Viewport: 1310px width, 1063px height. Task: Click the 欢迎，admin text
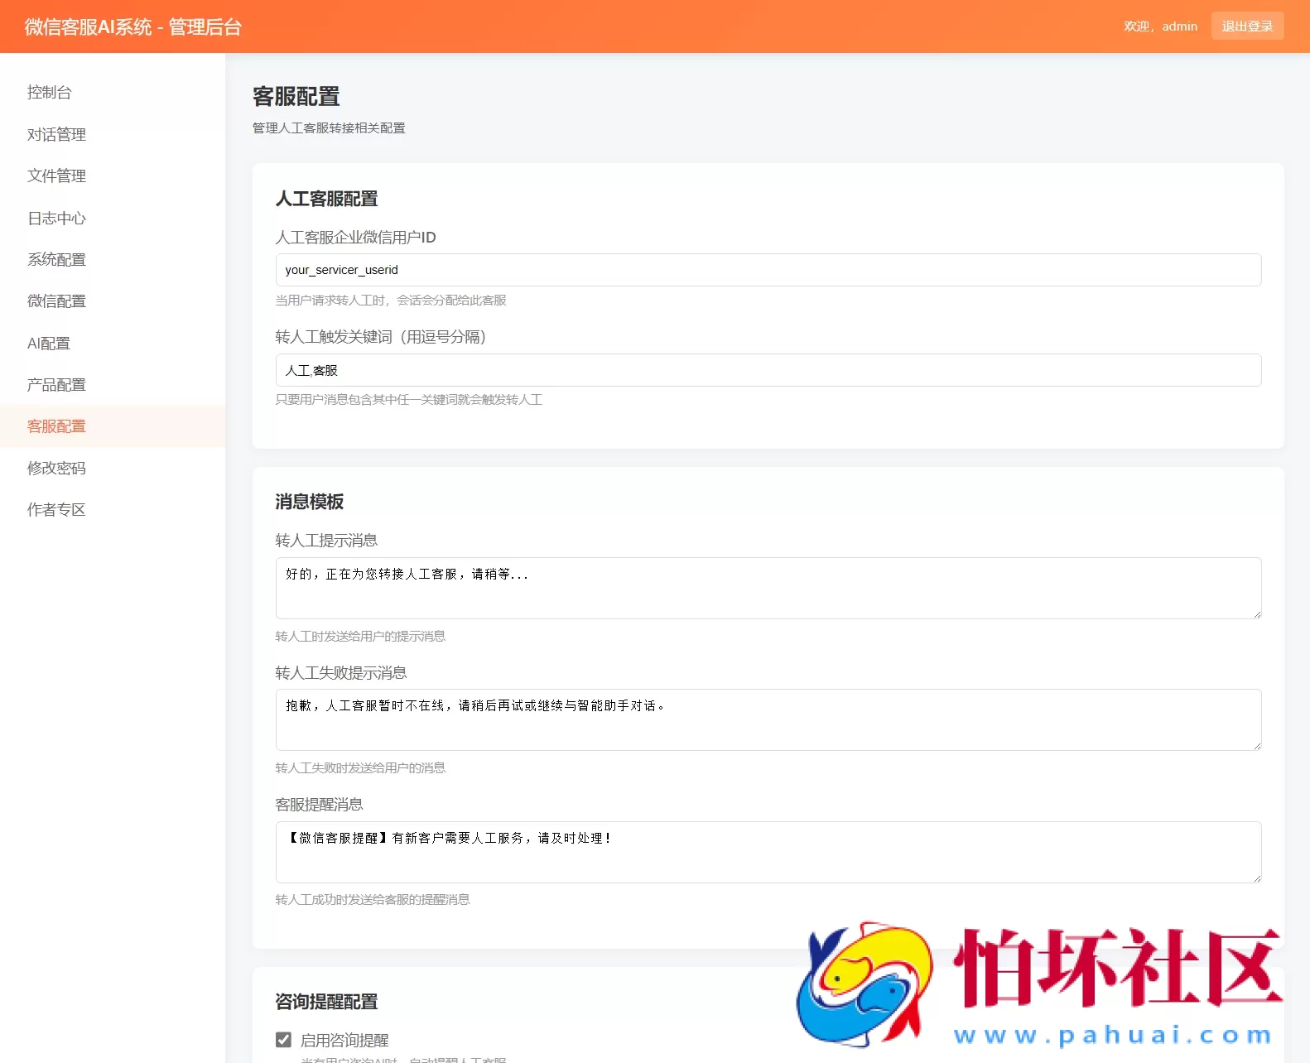pos(1160,26)
